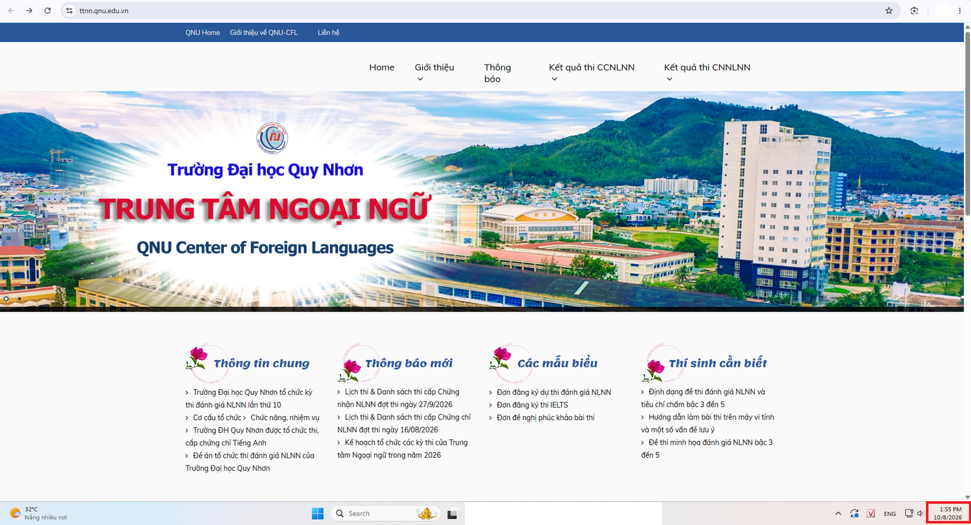
Task: Open Đơn đăng ký dự thi đánh giá NLNN
Action: point(553,392)
